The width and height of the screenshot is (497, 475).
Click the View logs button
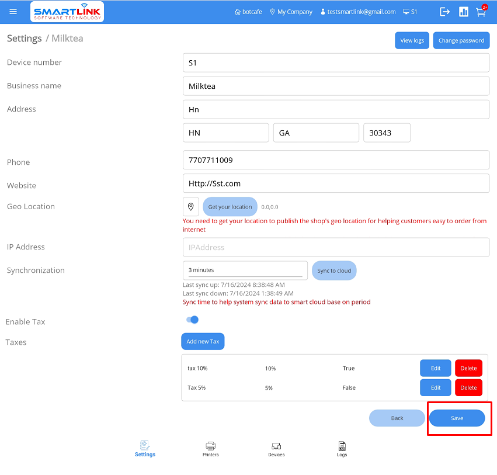pos(412,40)
